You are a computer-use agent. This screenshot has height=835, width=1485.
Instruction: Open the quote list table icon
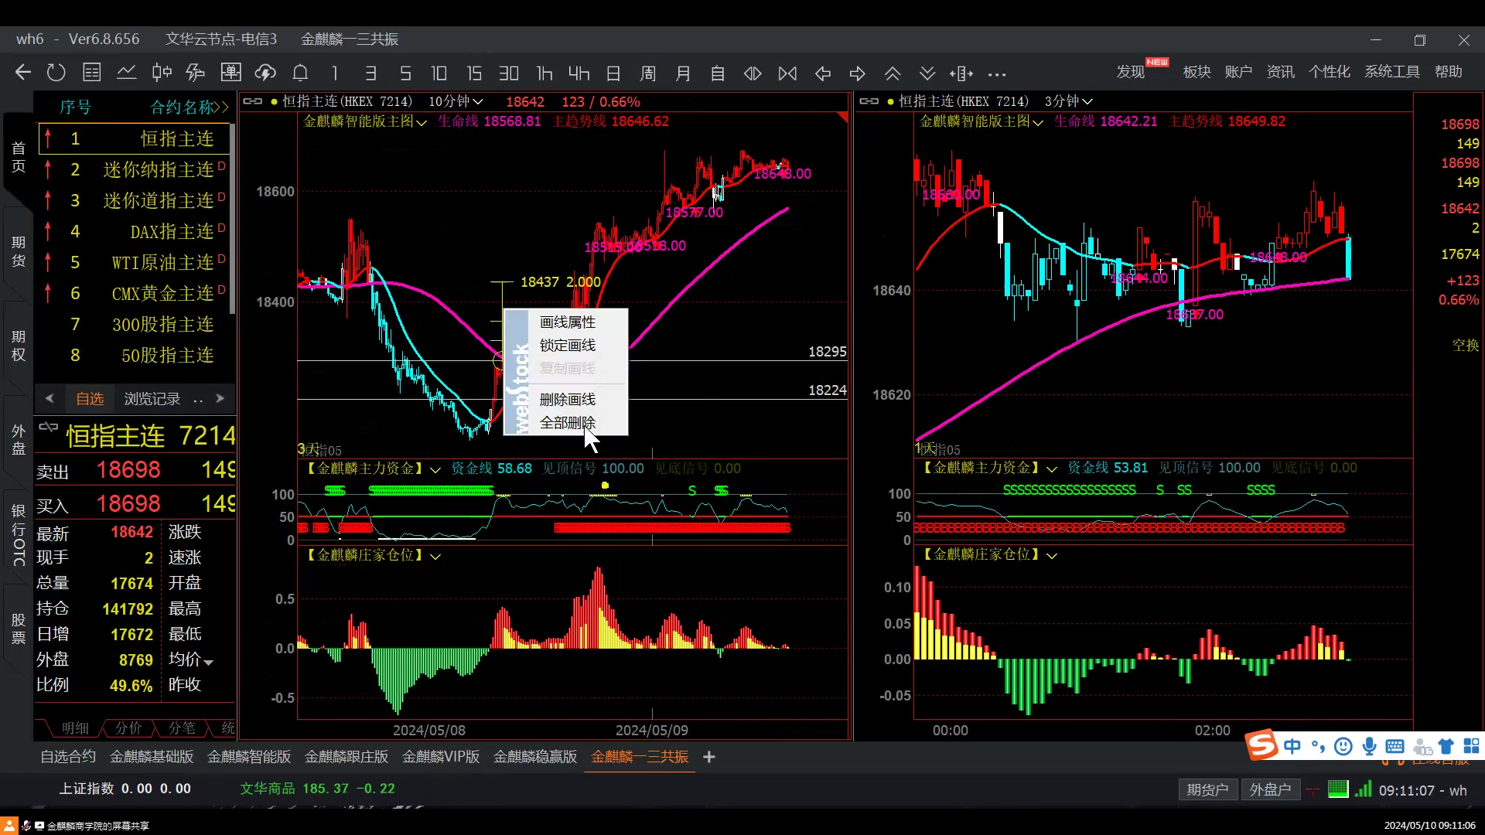point(92,73)
